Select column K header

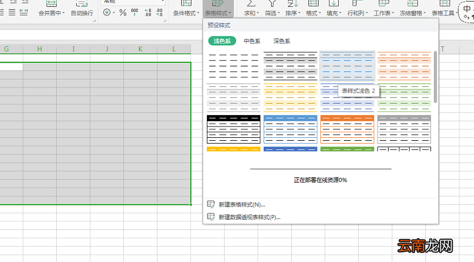click(140, 49)
